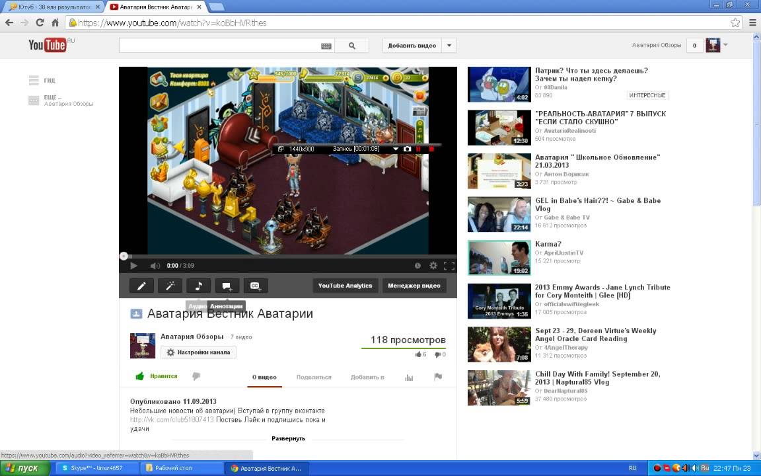Expand the description with Развернуть

coord(288,438)
